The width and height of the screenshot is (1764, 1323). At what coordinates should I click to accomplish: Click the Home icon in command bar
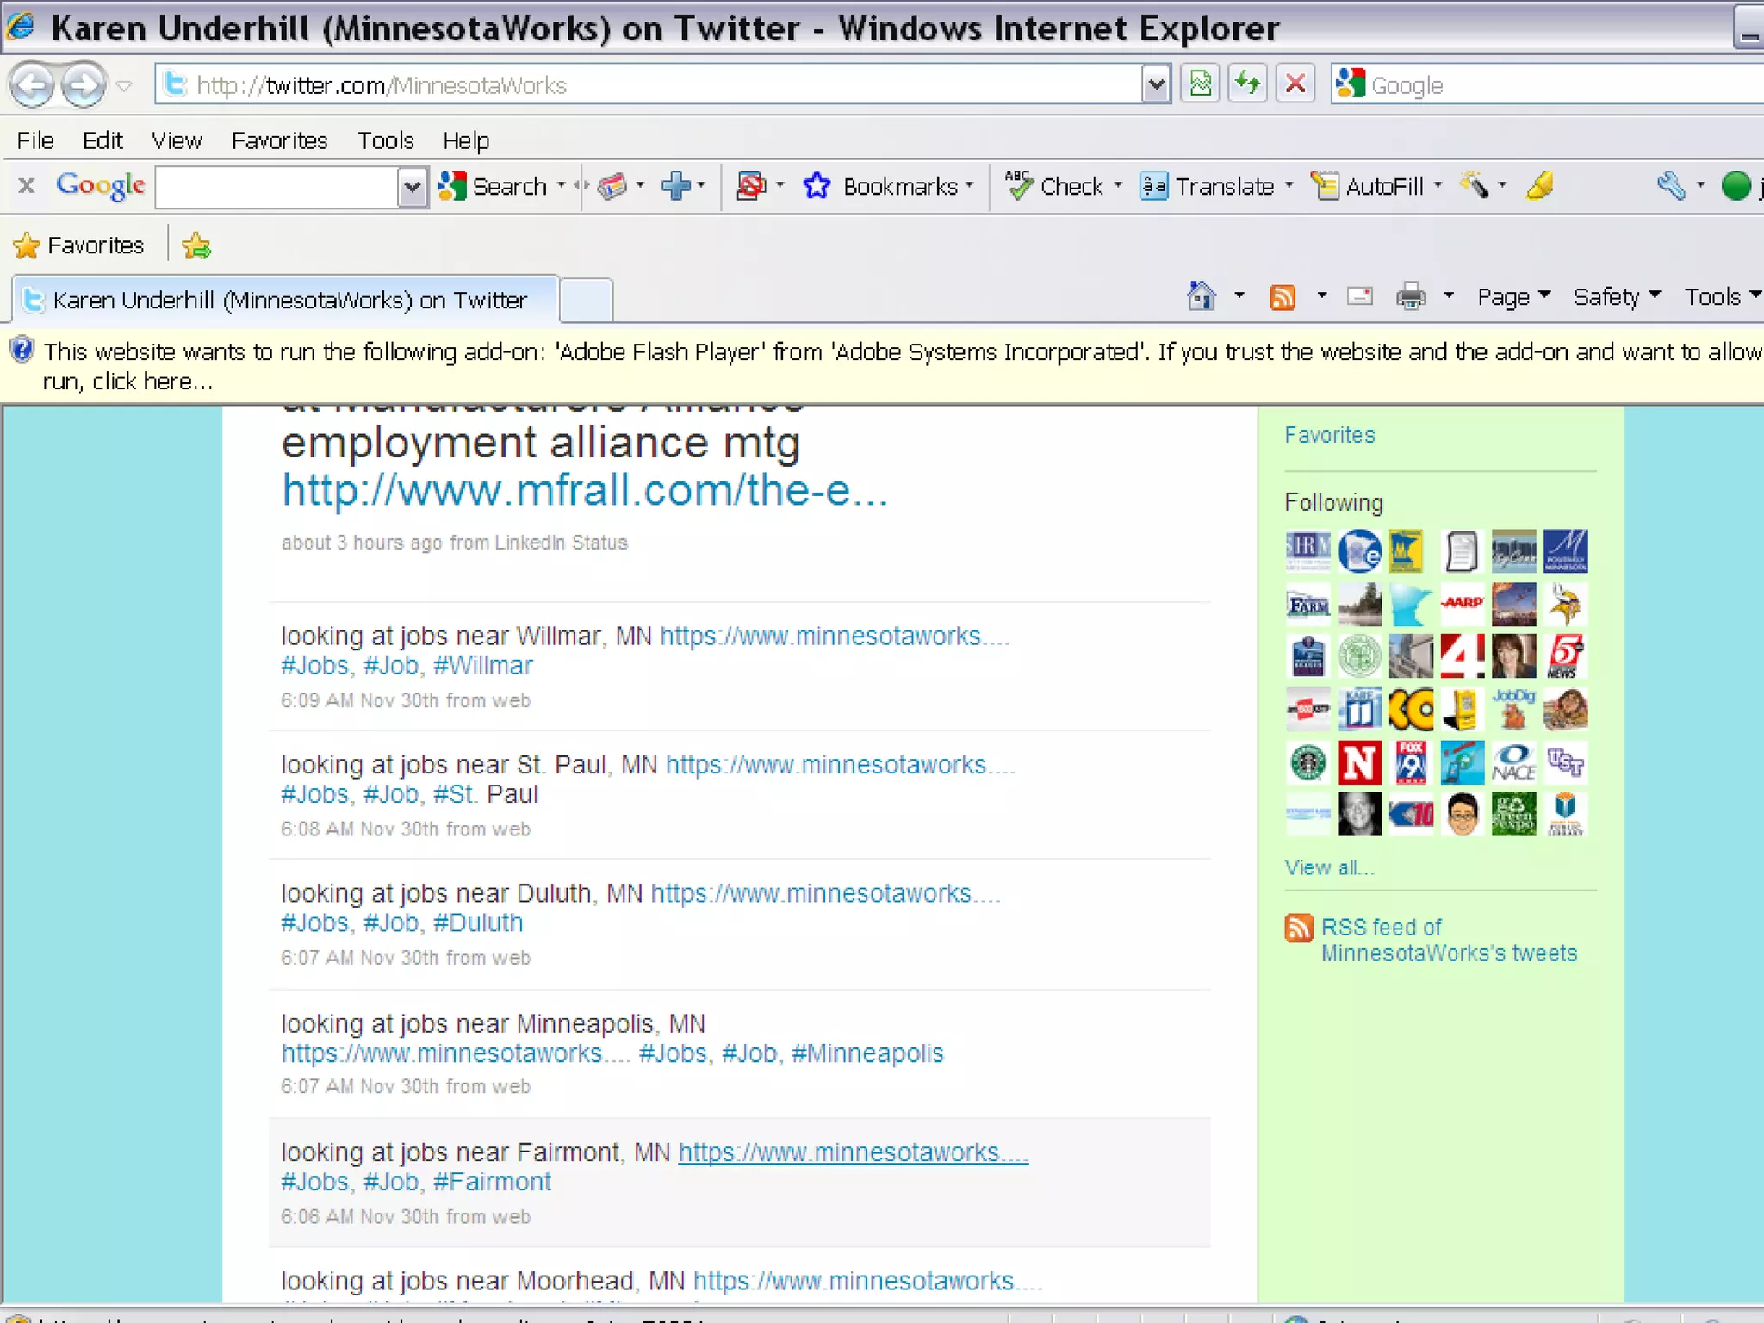coord(1202,297)
